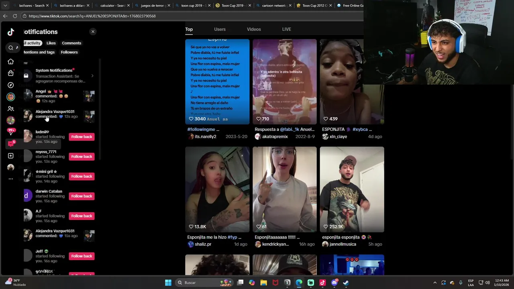The width and height of the screenshot is (514, 289).
Task: Open the video with 61 likes
Action: pos(285,189)
